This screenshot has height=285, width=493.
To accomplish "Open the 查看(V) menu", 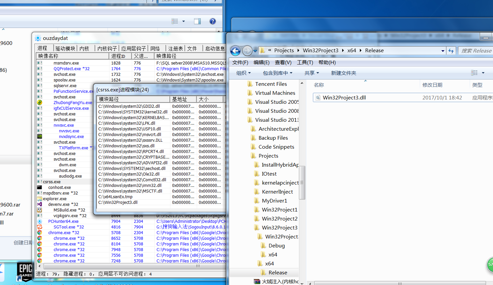I will click(x=283, y=63).
